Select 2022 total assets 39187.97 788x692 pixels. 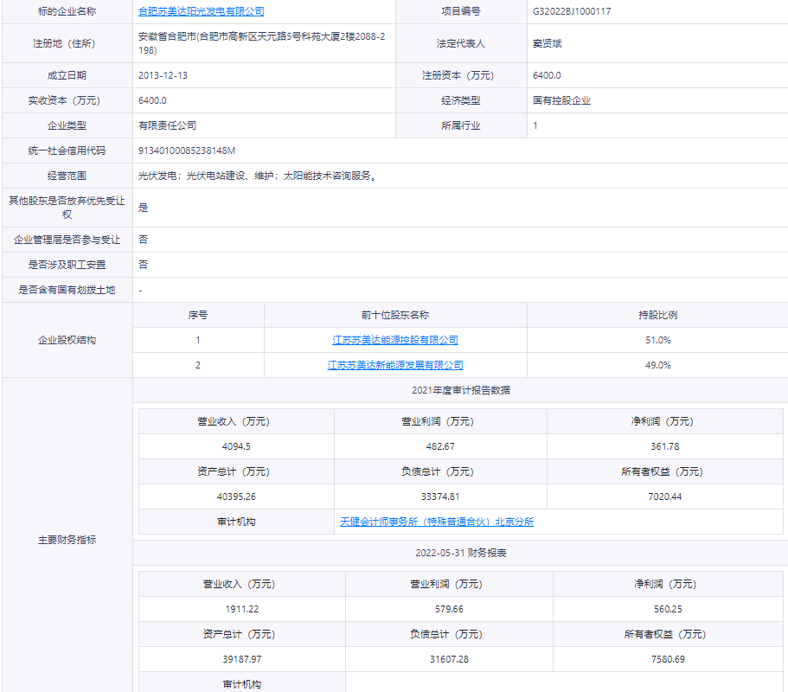tap(242, 660)
